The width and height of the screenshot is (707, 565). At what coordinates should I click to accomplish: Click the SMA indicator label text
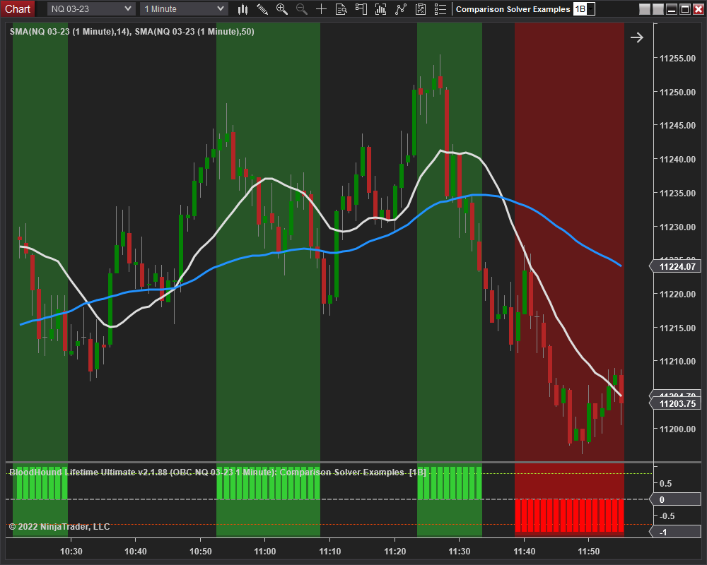click(x=132, y=32)
